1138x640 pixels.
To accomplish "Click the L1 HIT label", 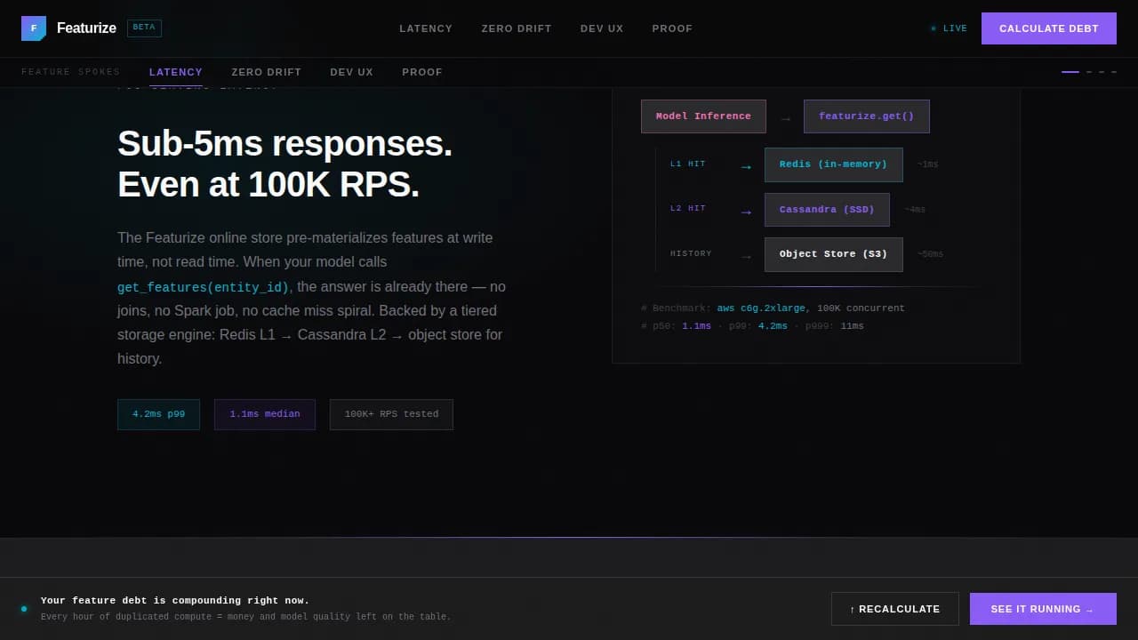I will tap(688, 164).
